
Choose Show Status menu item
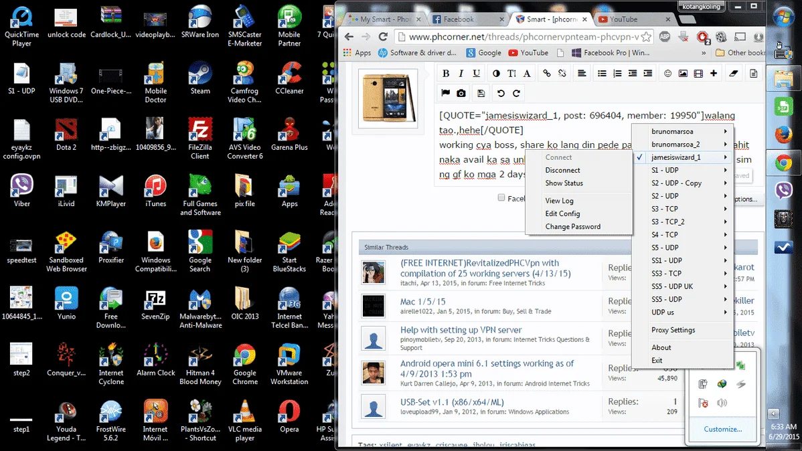coord(578,183)
